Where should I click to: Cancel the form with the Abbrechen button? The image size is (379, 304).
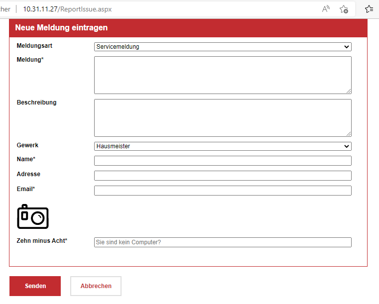pos(96,286)
